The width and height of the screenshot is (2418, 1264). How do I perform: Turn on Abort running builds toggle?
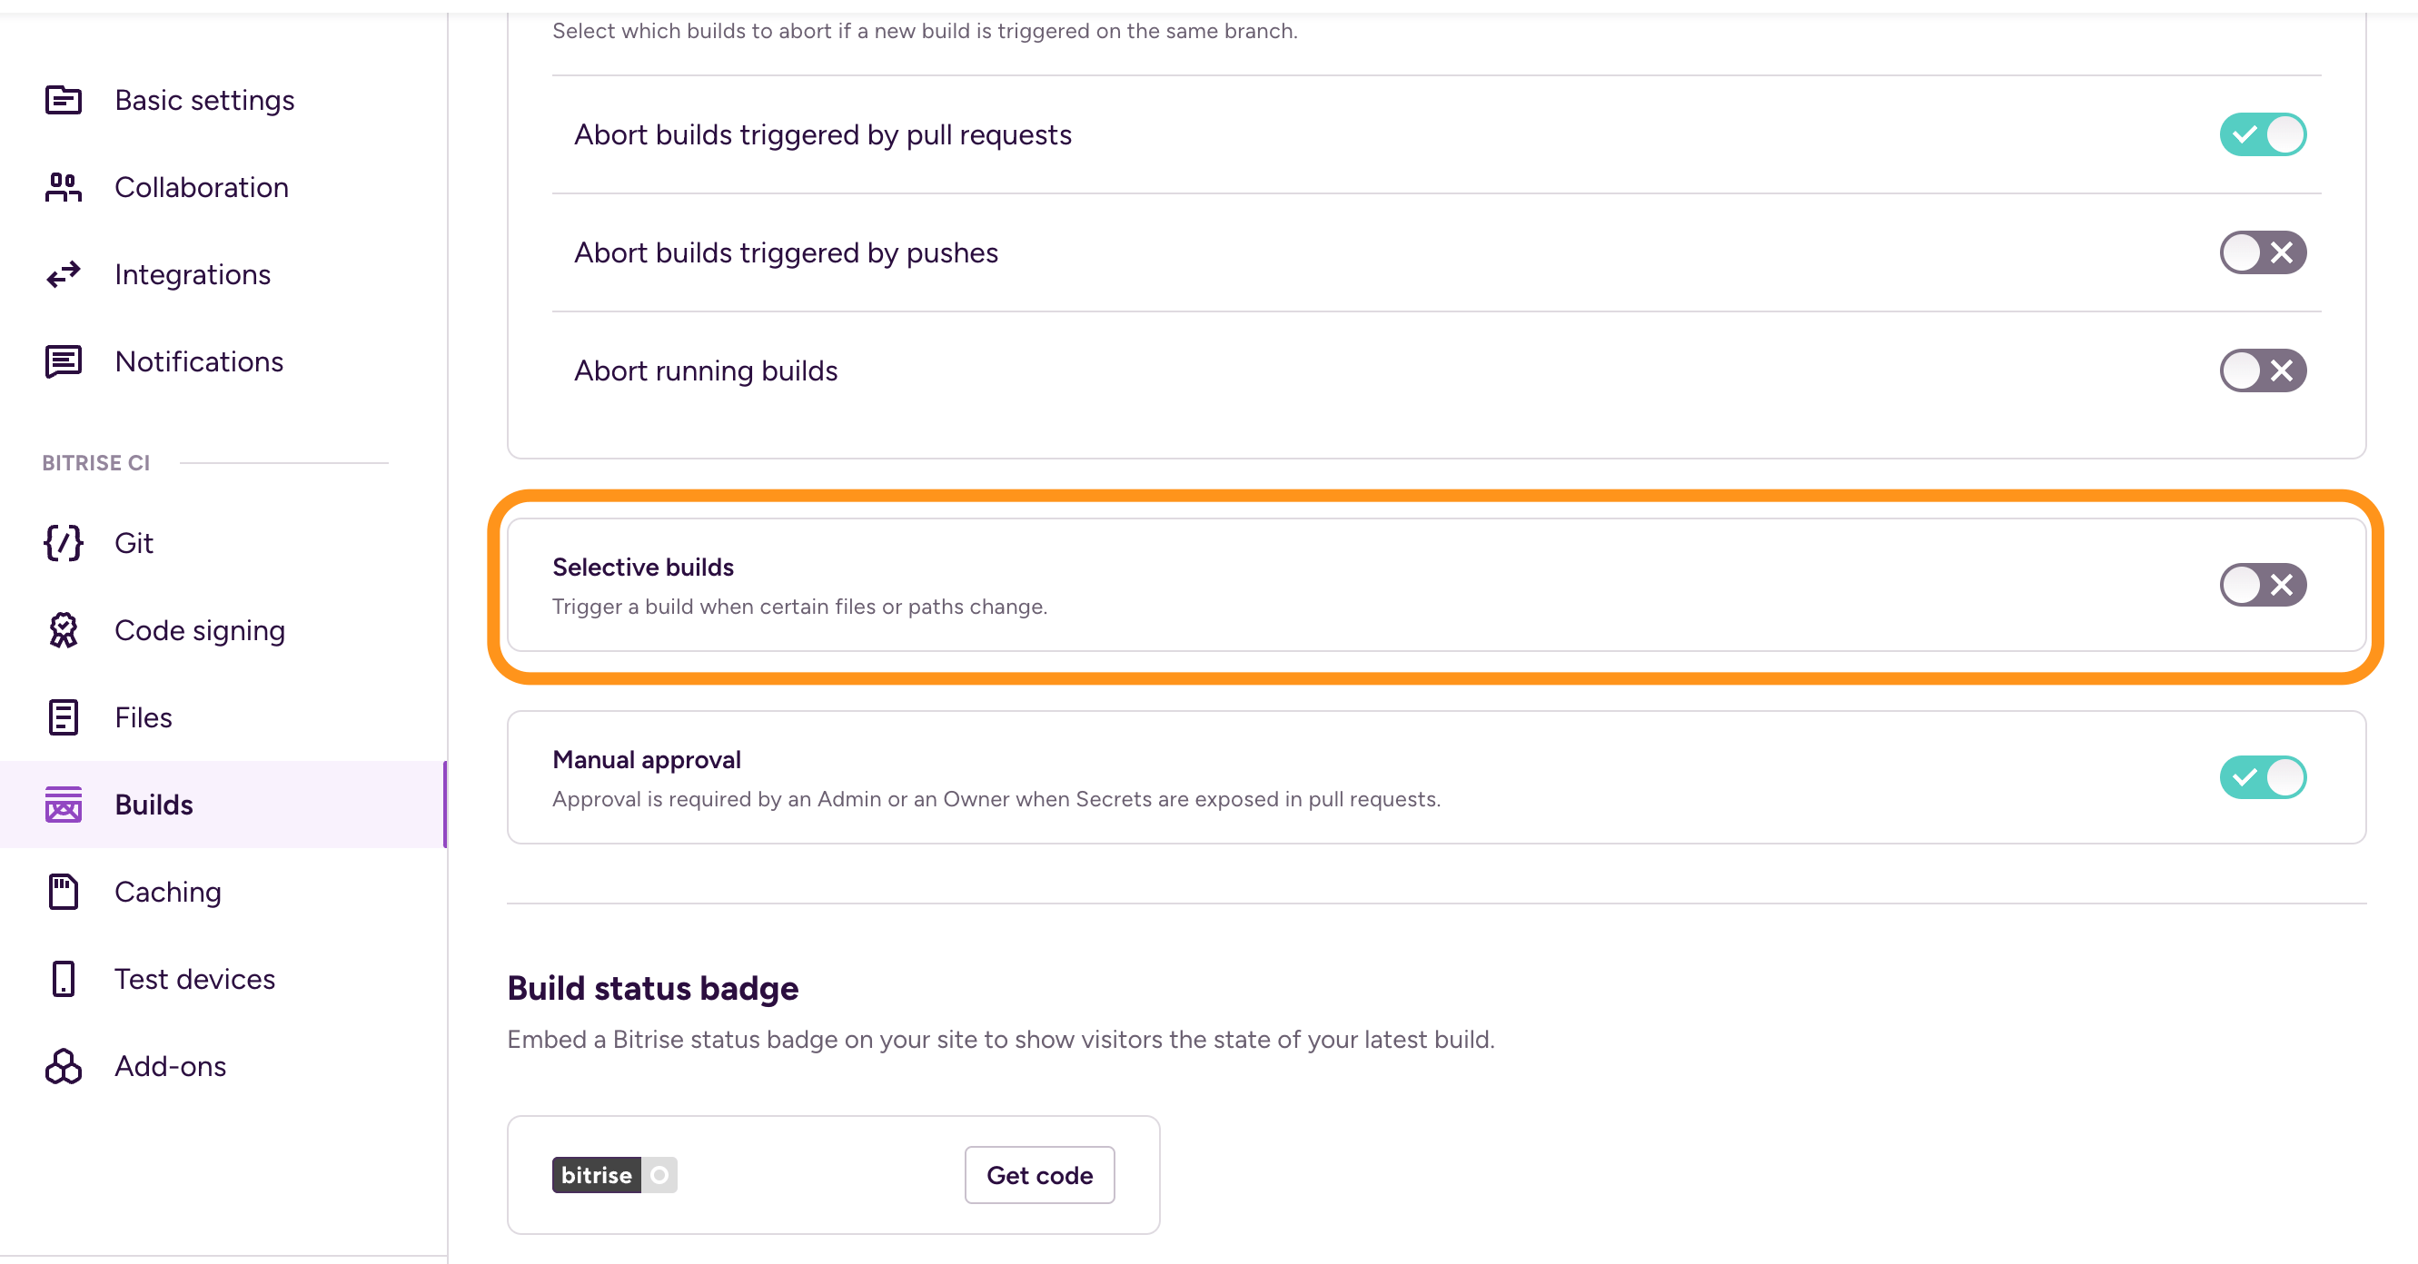(2262, 370)
